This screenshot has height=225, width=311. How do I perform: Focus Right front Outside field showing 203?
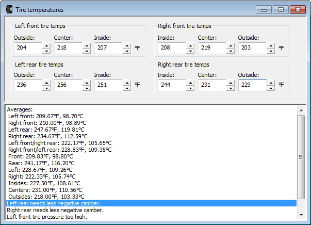[x=253, y=48]
